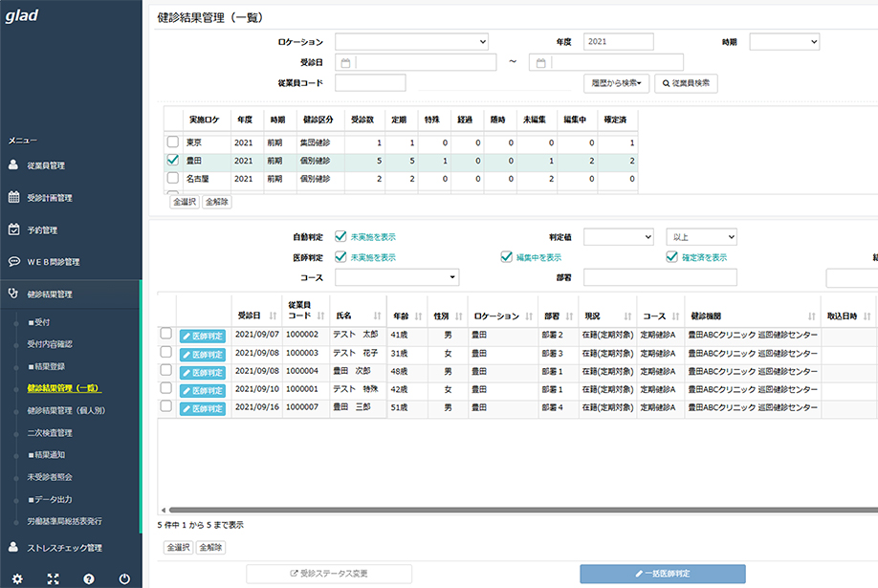Click the 従業員コード input field
The image size is (878, 588).
point(370,83)
